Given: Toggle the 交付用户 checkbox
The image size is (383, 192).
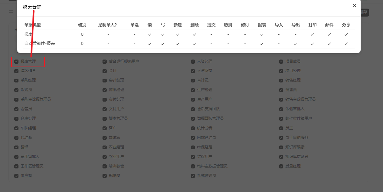Looking at the screenshot, I should (104, 109).
